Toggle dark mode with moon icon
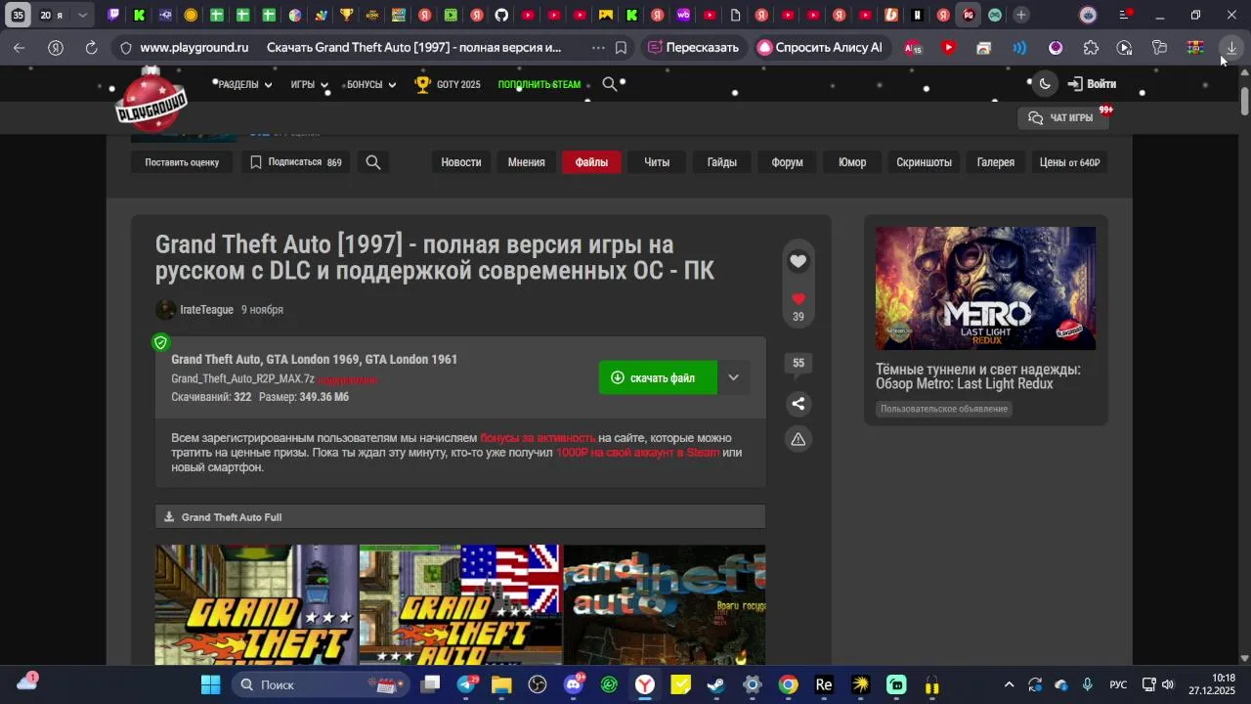 coord(1045,84)
